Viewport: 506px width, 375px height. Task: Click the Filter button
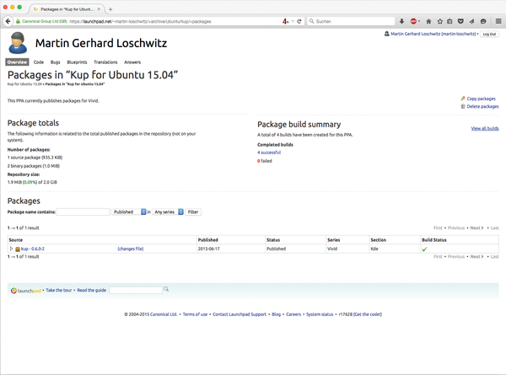pos(193,212)
